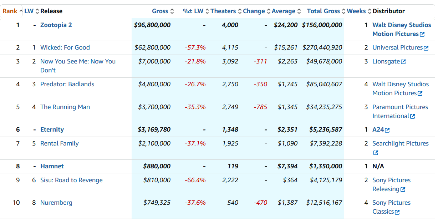Sort by the Weeks column header
Image resolution: width=438 pixels, height=219 pixels.
356,11
